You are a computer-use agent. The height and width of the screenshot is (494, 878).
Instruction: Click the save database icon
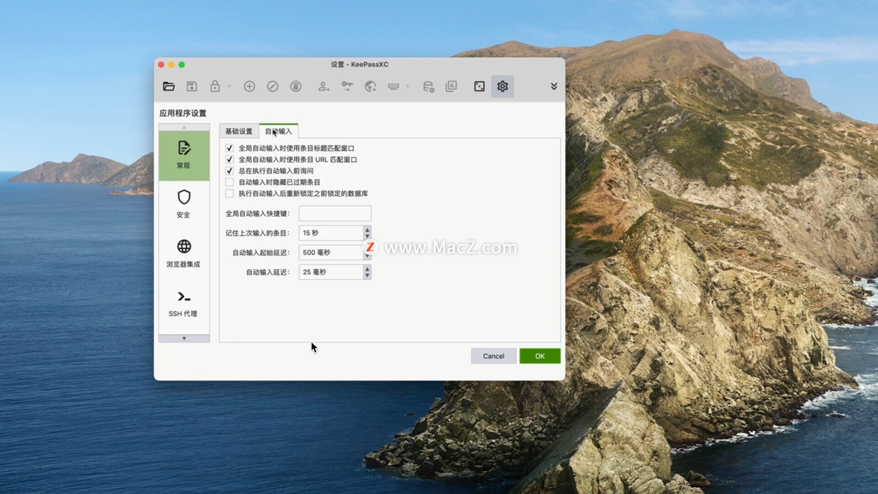tap(192, 86)
